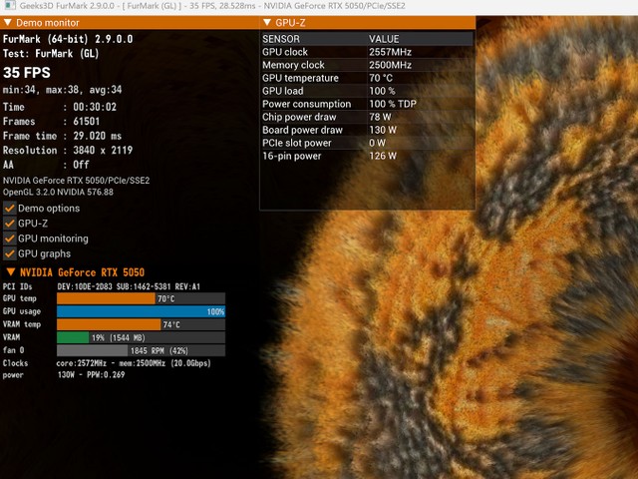Screen dimensions: 638x479
Task: Click the min:34, max:38, avg:34 line
Action: [62, 90]
